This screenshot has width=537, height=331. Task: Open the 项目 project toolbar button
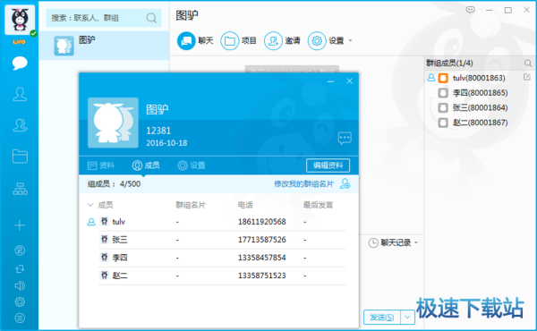point(238,41)
